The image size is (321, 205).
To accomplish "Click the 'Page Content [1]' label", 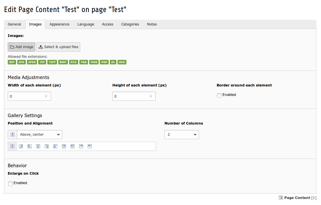I will 300,198.
